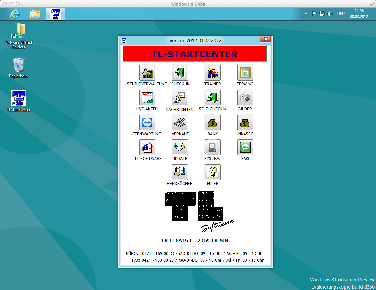
Task: Open the Handbücher manuals icon
Action: pos(180,172)
